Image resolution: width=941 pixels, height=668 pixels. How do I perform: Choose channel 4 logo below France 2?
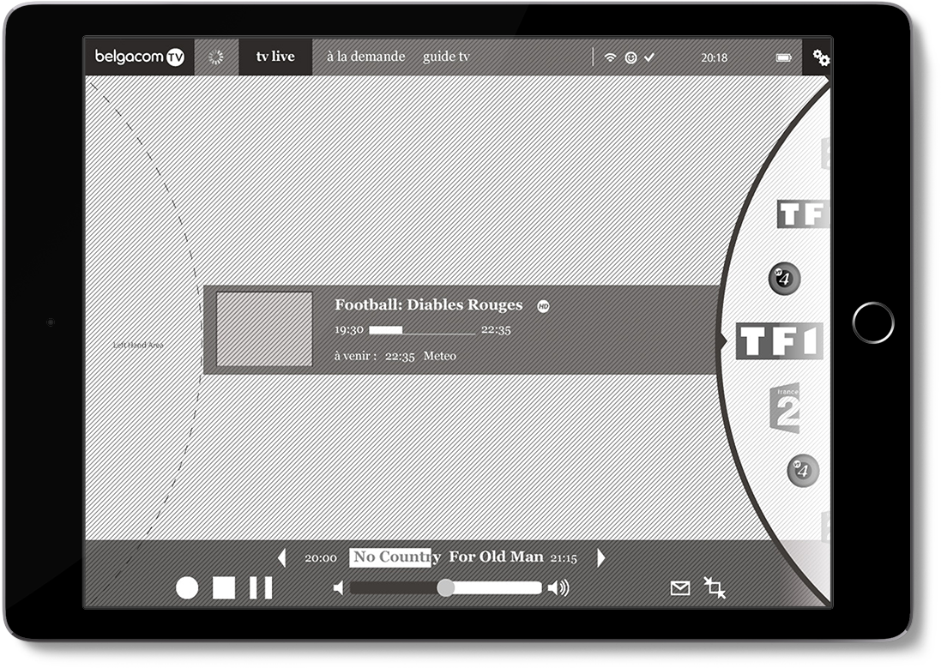802,470
